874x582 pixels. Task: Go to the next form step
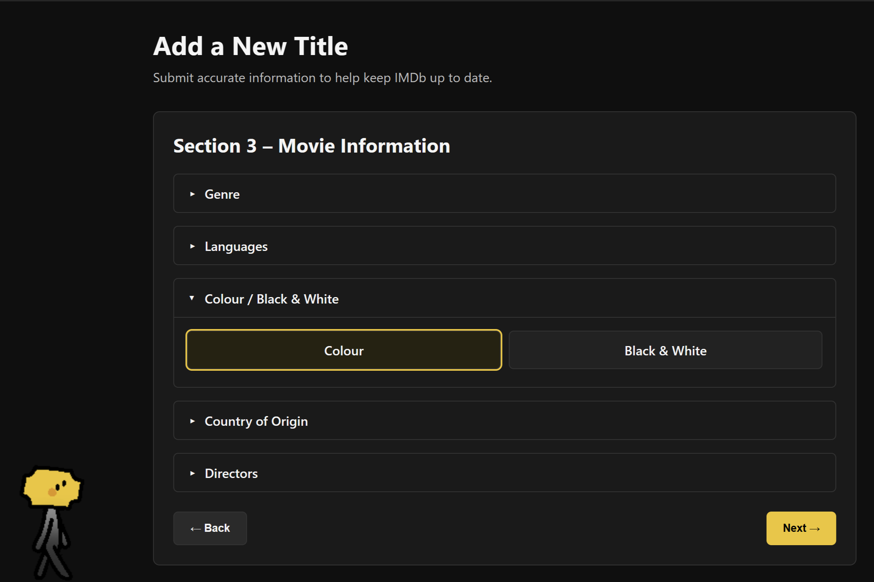click(801, 528)
